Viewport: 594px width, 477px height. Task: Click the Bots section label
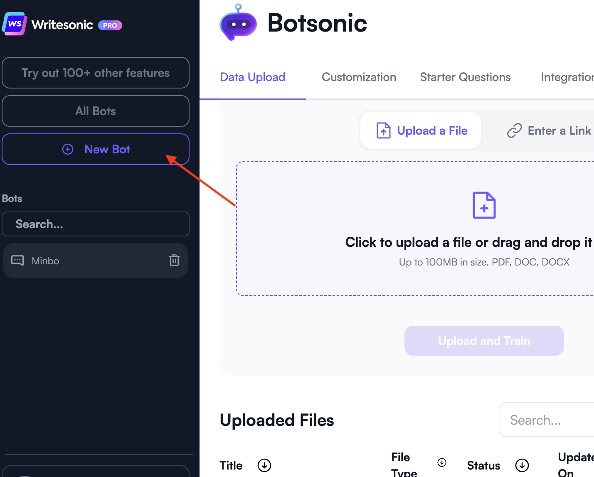coord(12,199)
